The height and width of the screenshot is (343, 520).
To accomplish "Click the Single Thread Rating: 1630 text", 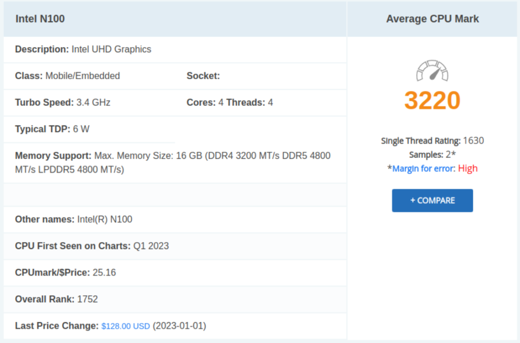I will [433, 141].
